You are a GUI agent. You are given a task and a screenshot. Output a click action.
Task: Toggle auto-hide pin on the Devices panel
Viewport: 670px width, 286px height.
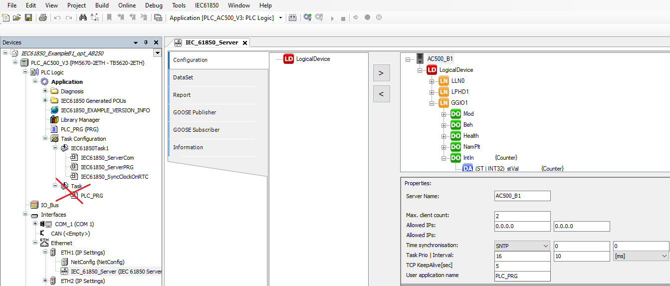pos(146,42)
